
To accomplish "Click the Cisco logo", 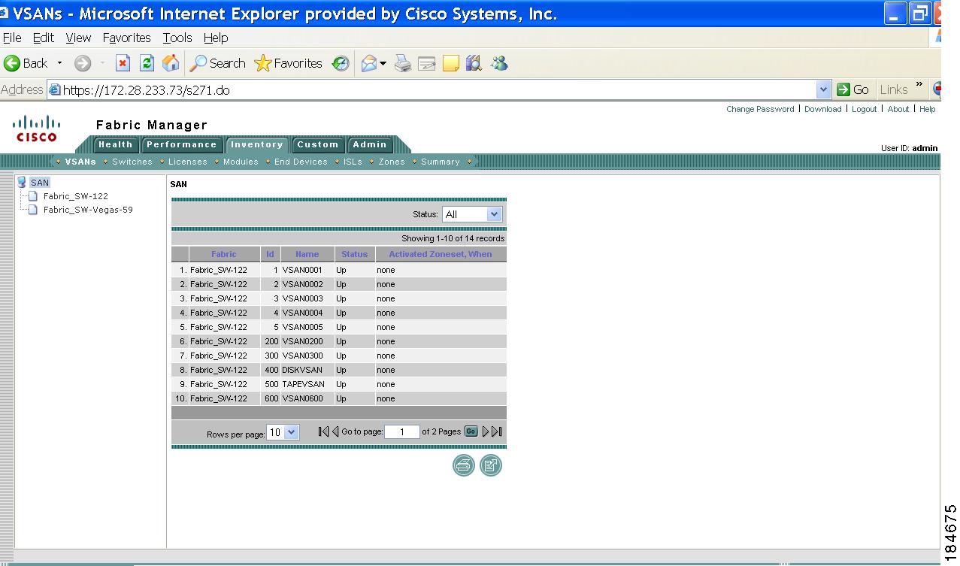I will [x=37, y=129].
